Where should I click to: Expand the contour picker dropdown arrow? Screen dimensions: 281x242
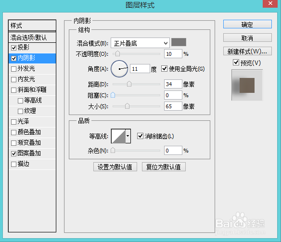tap(128, 136)
